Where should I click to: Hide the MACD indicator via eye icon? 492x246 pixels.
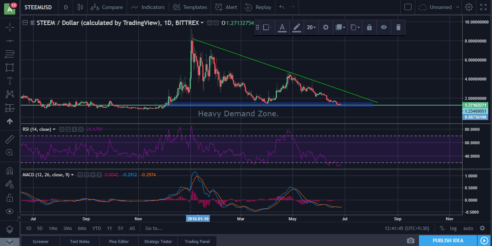(x=80, y=174)
